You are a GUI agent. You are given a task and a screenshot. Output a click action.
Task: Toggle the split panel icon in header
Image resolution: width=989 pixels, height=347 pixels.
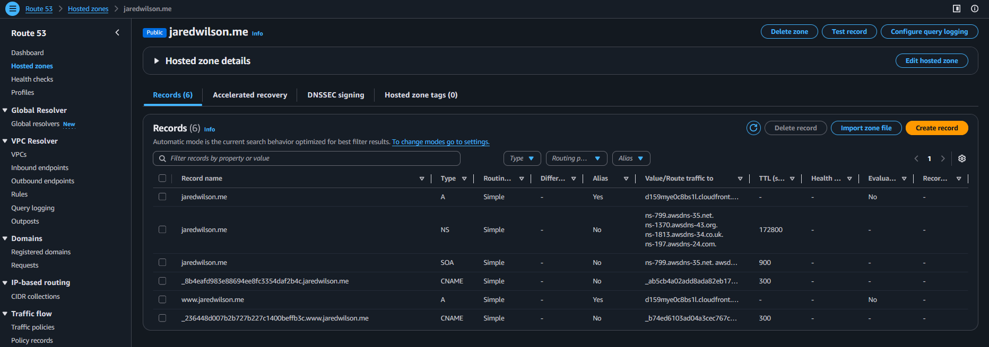(957, 8)
